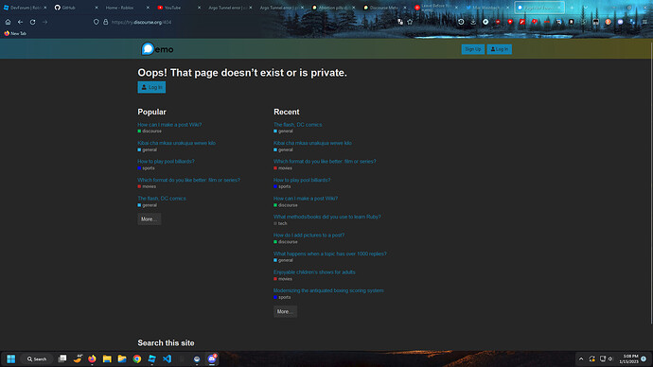Open taskbar clock and date
The image size is (653, 367).
point(628,358)
